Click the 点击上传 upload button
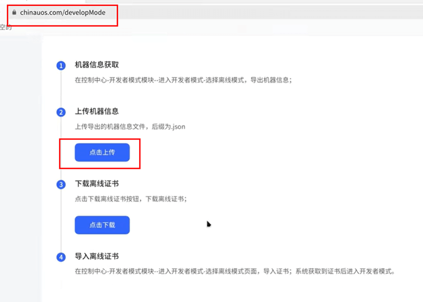This screenshot has width=423, height=302. pos(102,152)
